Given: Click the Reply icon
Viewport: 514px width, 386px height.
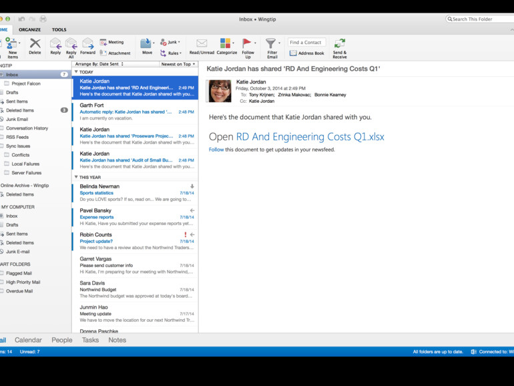Looking at the screenshot, I should (x=55, y=43).
